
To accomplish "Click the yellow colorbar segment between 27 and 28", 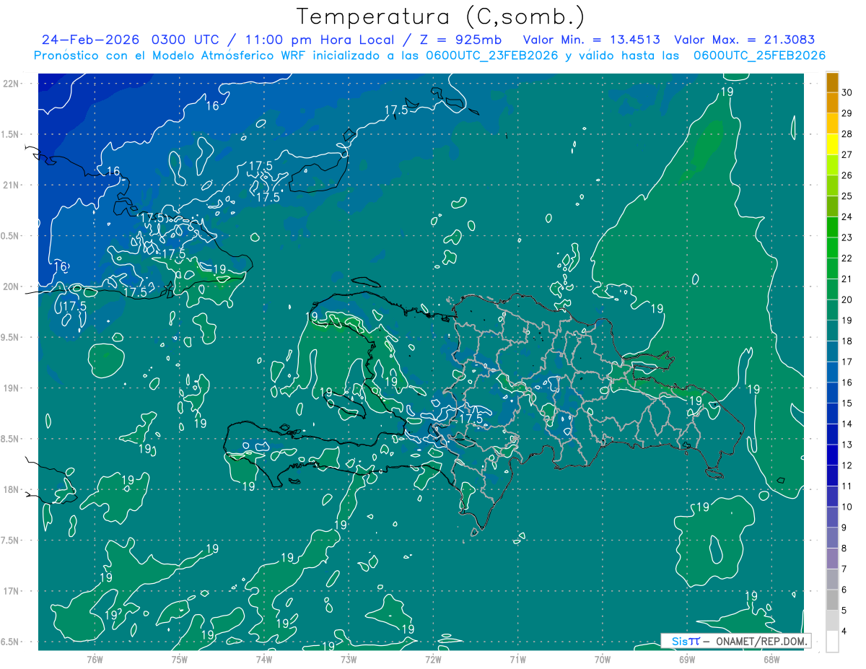I will [x=832, y=144].
